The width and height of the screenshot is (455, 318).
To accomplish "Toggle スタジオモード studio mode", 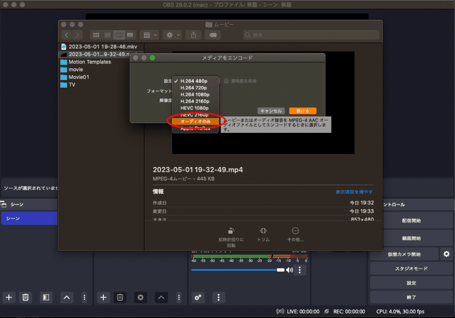I will pos(411,268).
